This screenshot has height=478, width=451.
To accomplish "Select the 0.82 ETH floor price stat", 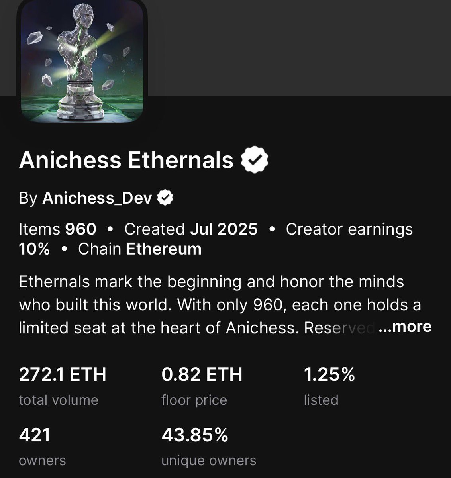I will (202, 374).
